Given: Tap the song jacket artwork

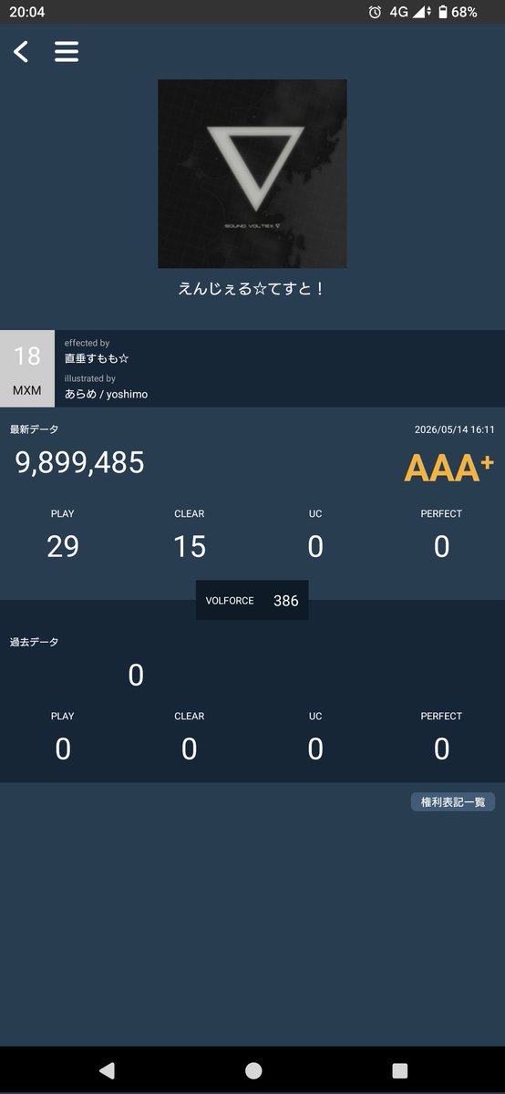Looking at the screenshot, I should pos(252,174).
